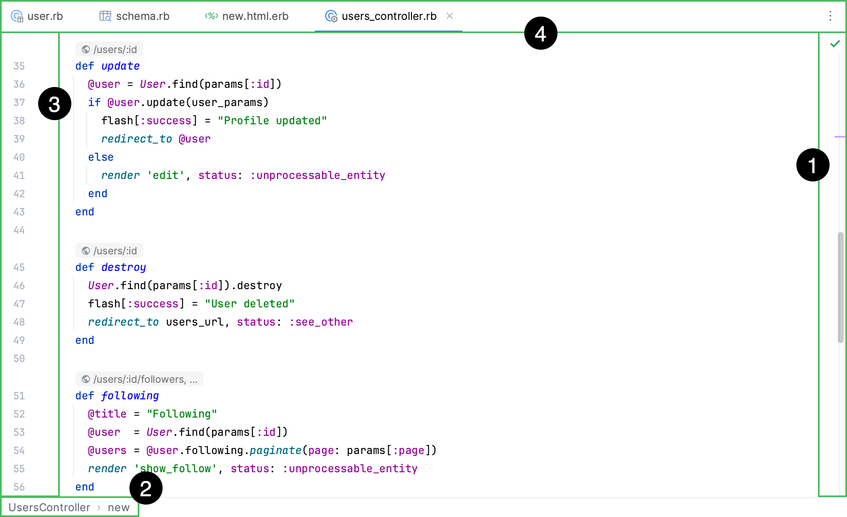Close the users_controller.rb tab
This screenshot has height=517, width=847.
click(x=450, y=16)
